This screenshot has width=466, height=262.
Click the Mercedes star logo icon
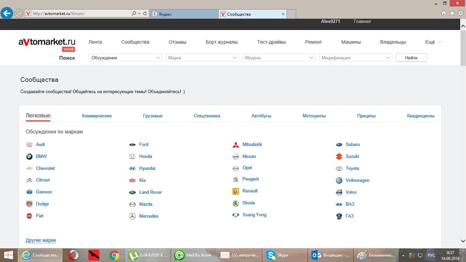tap(132, 216)
